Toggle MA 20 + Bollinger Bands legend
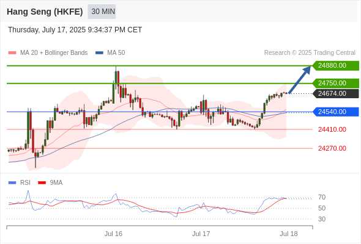361x244 pixels. click(x=48, y=53)
